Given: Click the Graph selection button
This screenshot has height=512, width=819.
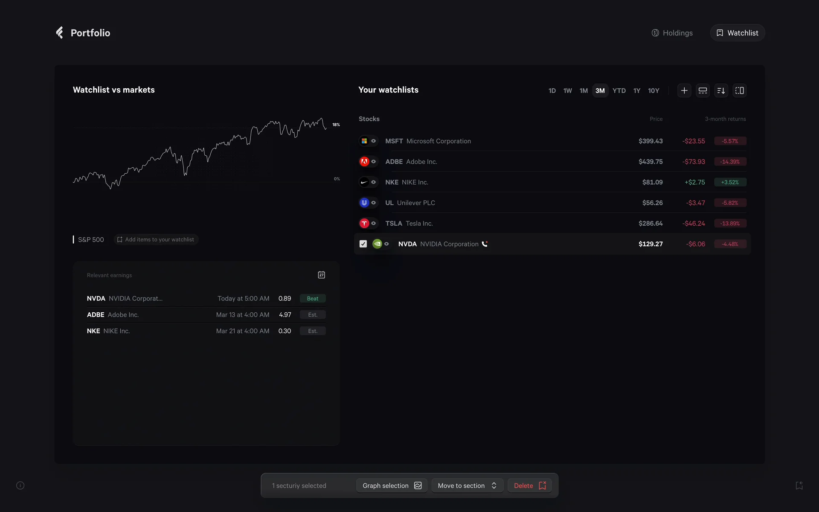Looking at the screenshot, I should tap(392, 486).
